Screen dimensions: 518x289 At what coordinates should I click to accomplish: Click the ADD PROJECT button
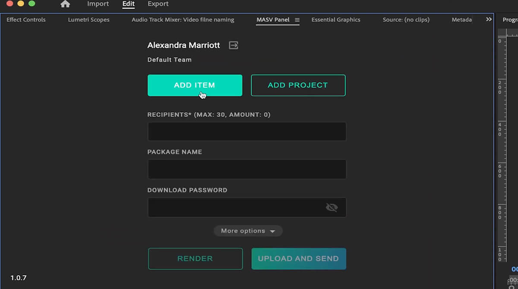tap(298, 85)
